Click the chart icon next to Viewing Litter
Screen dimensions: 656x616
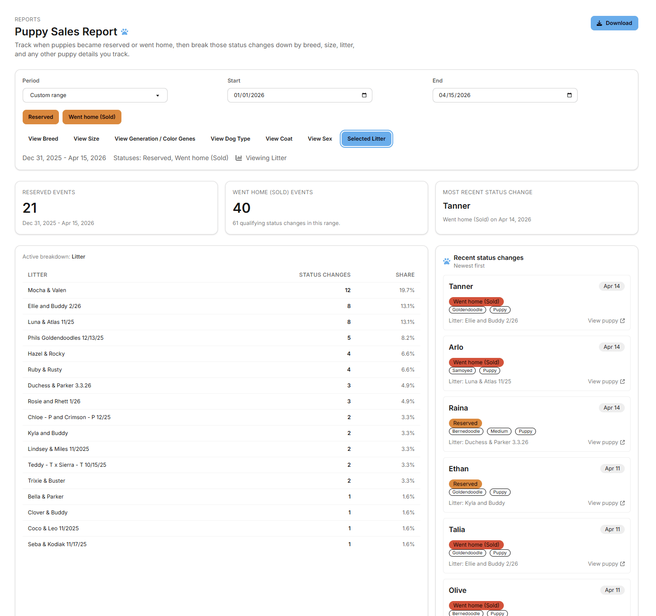click(x=239, y=158)
